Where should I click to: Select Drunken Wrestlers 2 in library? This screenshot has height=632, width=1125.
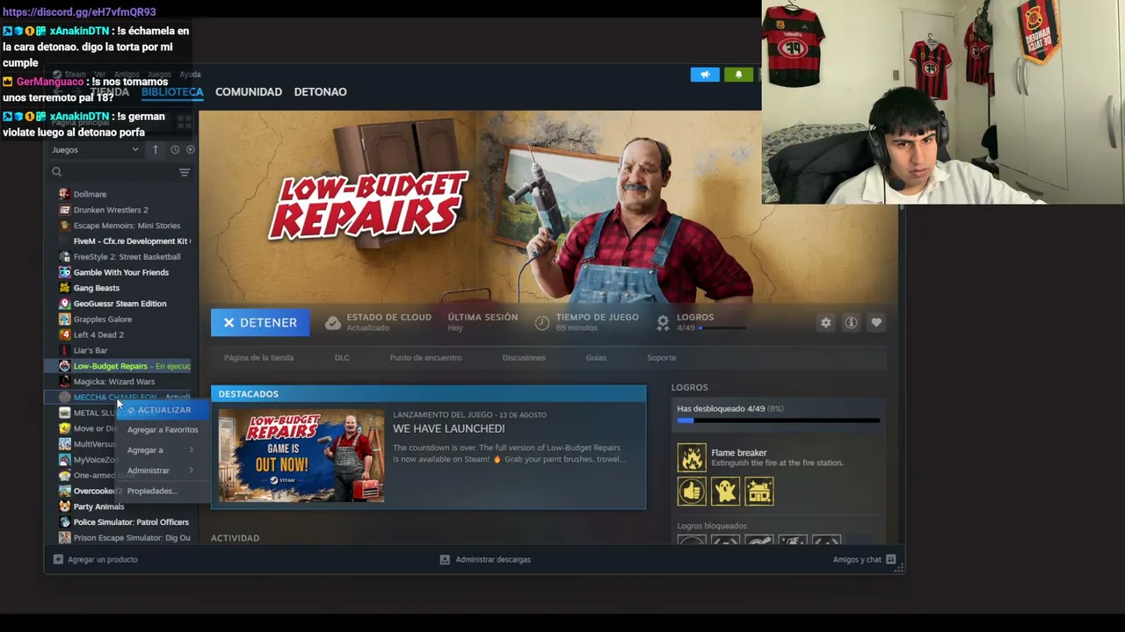pos(111,210)
